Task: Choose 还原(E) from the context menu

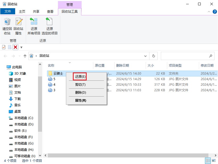Action: (80, 77)
